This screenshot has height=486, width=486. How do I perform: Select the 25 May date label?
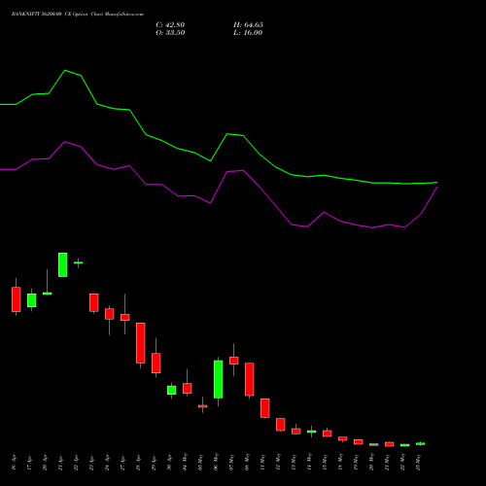coord(418,462)
